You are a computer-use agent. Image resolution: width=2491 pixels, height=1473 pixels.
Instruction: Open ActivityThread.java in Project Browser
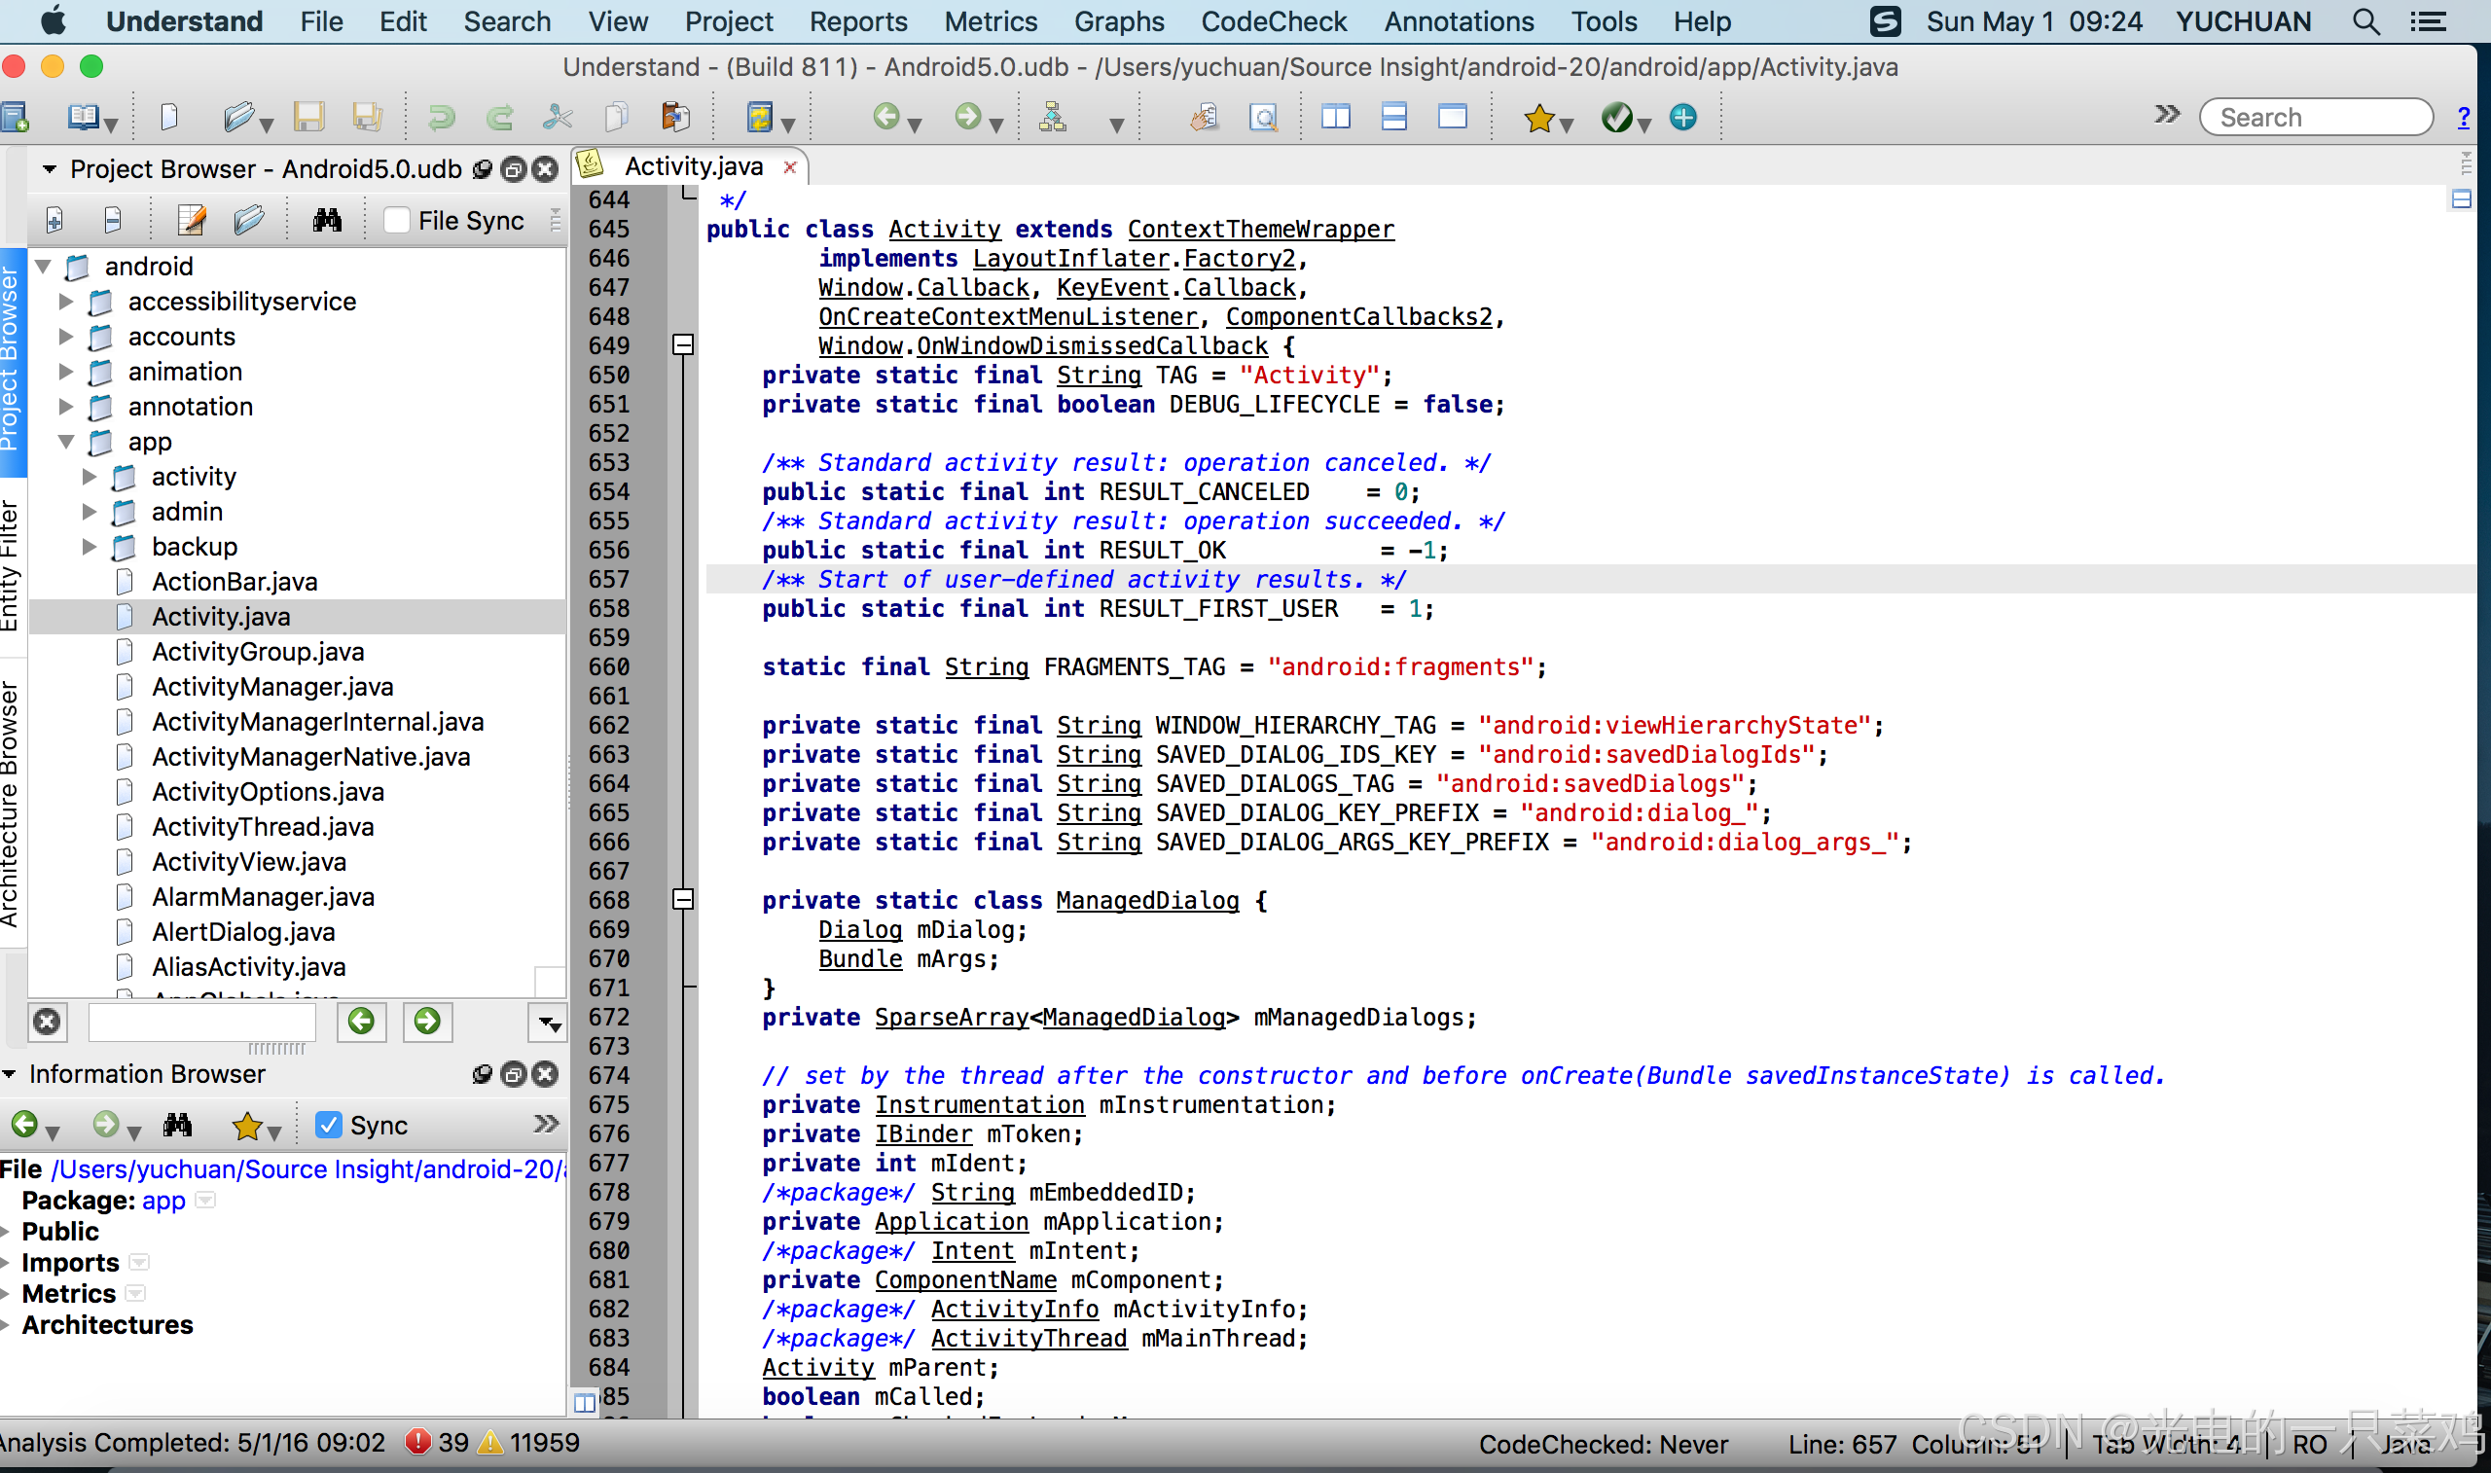(262, 827)
